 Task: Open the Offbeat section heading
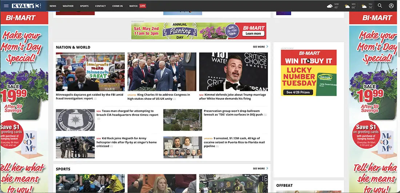tap(284, 185)
